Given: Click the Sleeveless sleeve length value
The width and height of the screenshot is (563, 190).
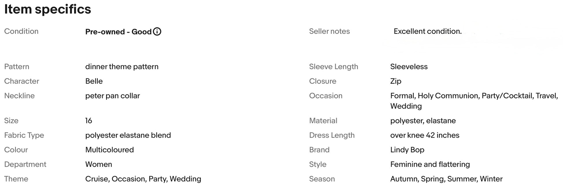Looking at the screenshot, I should coord(409,67).
